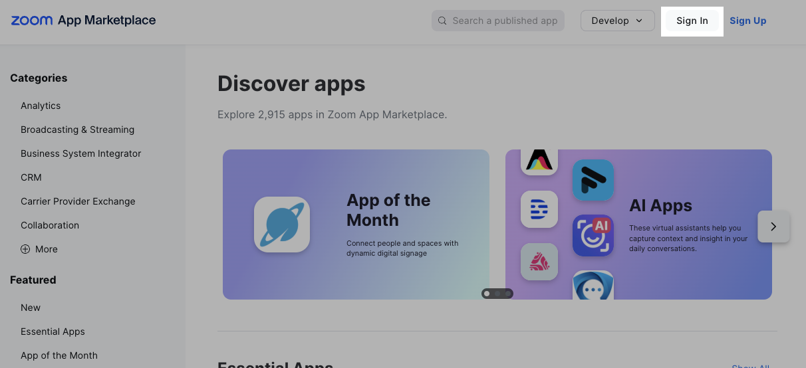This screenshot has width=806, height=368.
Task: Click the chat bubble app icon
Action: (x=593, y=285)
